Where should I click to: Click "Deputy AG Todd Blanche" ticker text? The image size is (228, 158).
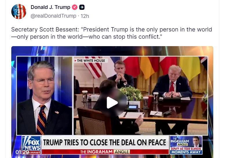[x=186, y=149]
